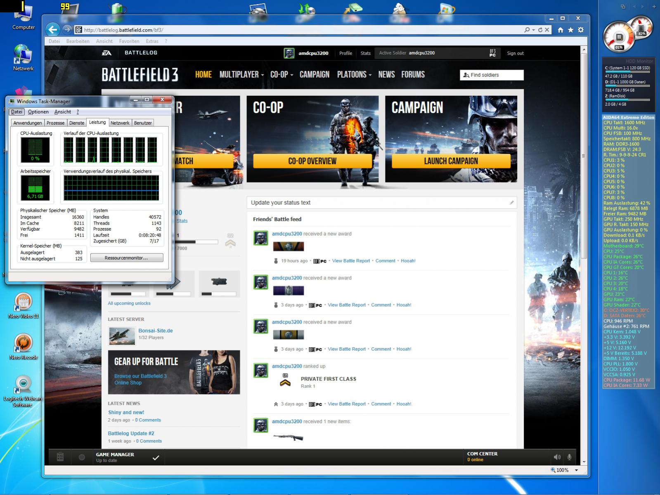
Task: Expand the Multiplayer dropdown menu
Action: click(242, 74)
